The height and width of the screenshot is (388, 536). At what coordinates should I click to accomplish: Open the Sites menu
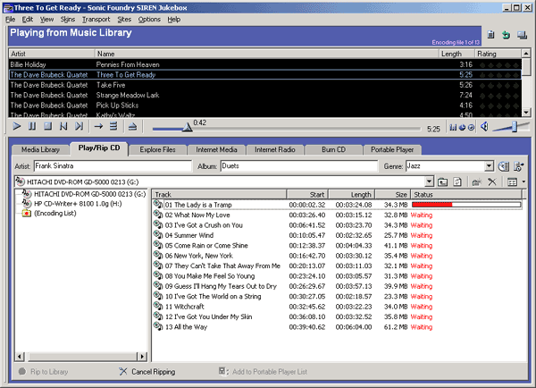(124, 20)
